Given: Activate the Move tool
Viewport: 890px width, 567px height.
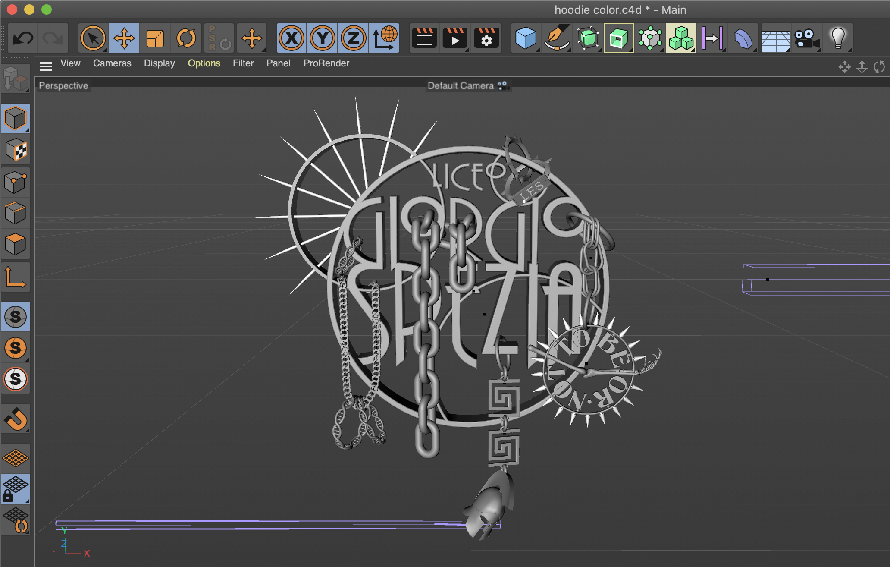Looking at the screenshot, I should tap(124, 38).
